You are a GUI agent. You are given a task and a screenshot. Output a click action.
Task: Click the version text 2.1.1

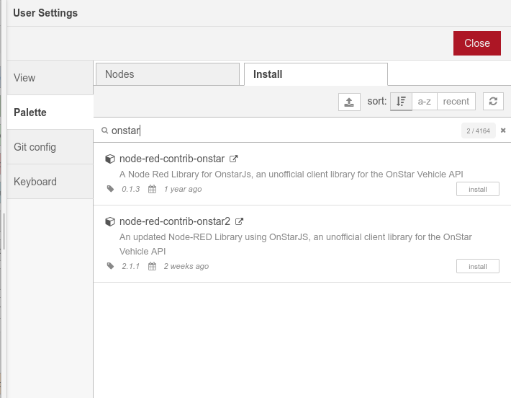coord(130,266)
